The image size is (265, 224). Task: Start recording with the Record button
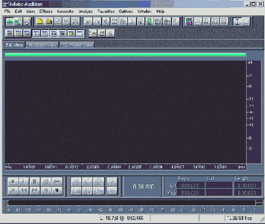click(x=57, y=190)
